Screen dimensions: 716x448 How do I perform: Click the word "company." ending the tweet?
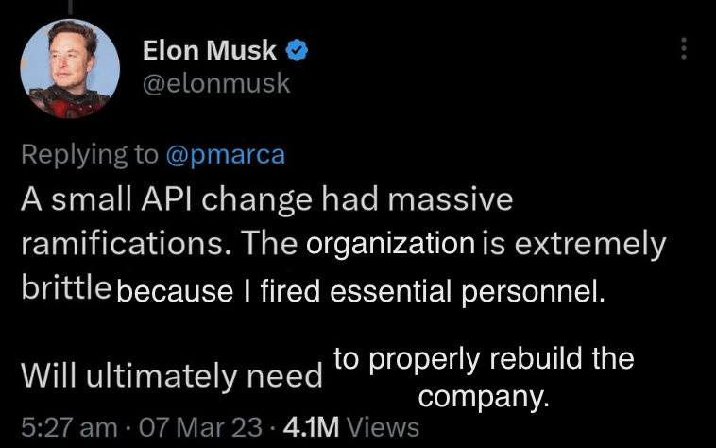point(483,396)
